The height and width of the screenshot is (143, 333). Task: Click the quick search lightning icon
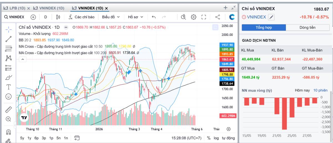[x=183, y=17]
